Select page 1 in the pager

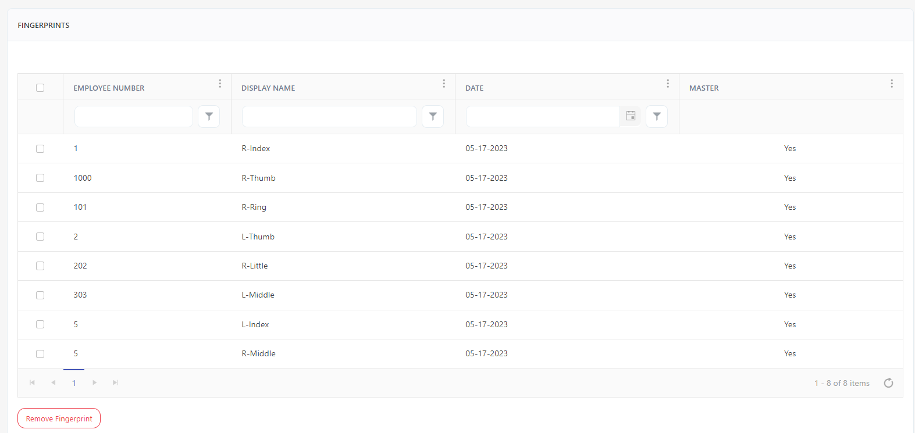coord(74,383)
